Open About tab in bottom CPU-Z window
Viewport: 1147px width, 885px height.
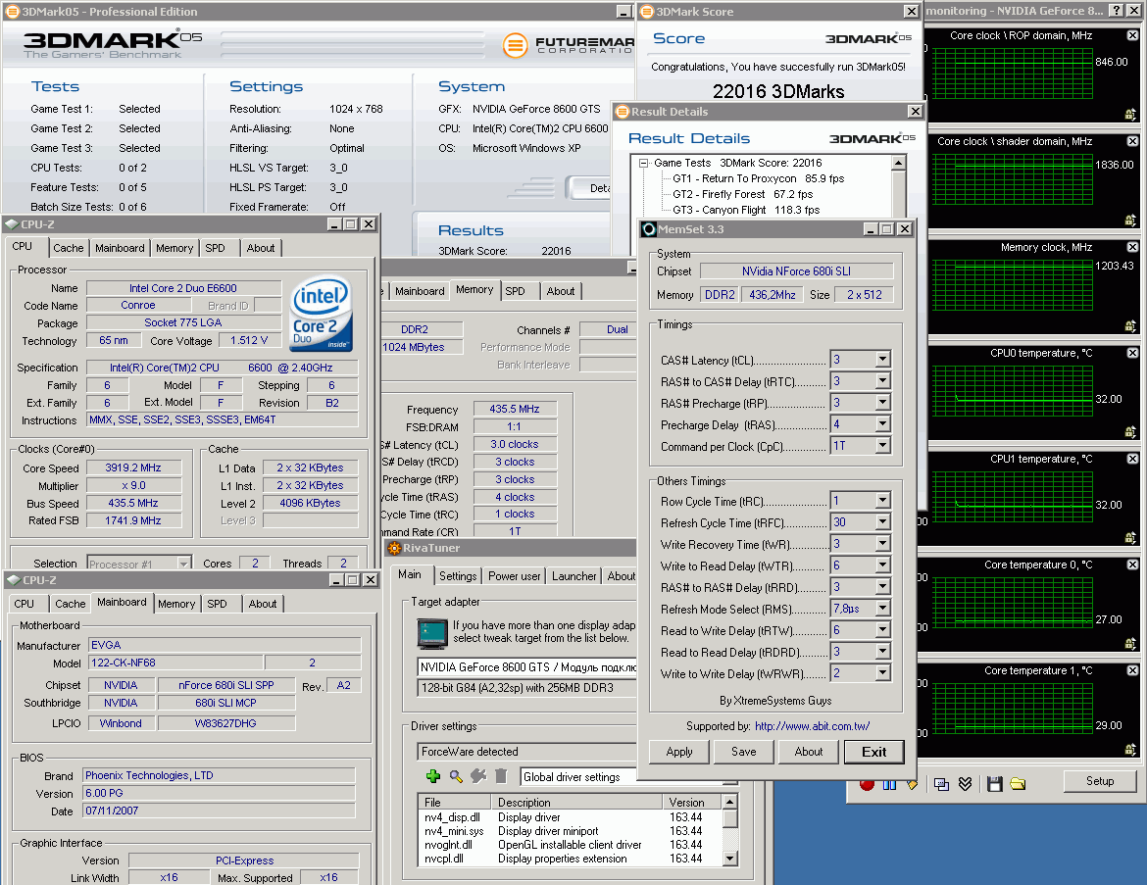pyautogui.click(x=263, y=604)
